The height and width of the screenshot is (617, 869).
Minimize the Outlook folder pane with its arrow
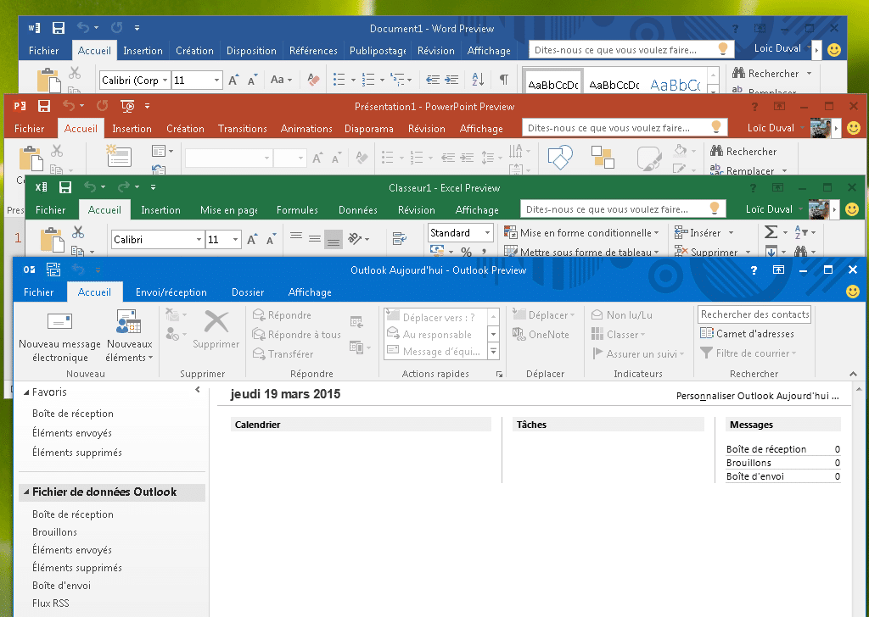pos(198,390)
